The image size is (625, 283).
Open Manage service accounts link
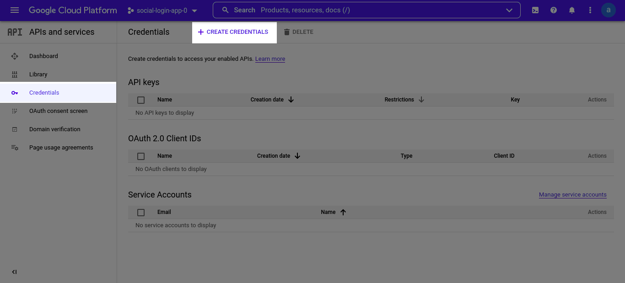pyautogui.click(x=573, y=195)
